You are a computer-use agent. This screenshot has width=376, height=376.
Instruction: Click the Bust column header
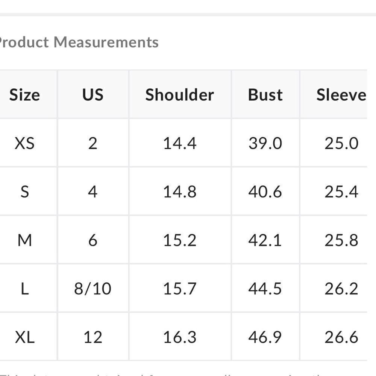tap(265, 95)
